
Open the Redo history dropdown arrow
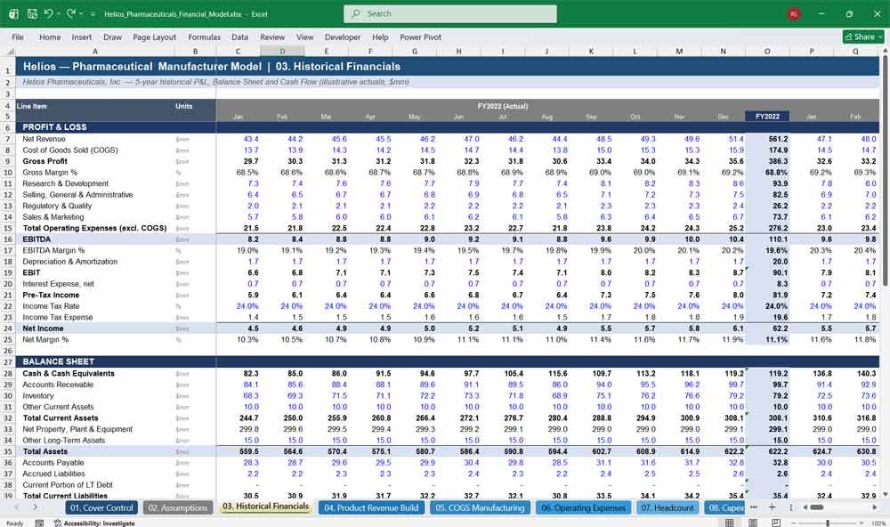coord(81,13)
